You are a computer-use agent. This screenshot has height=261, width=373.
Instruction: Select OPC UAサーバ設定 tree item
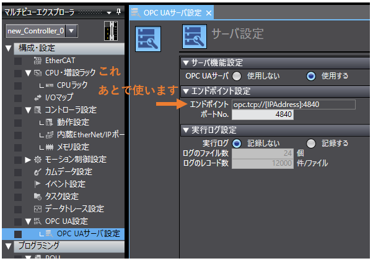(x=88, y=233)
